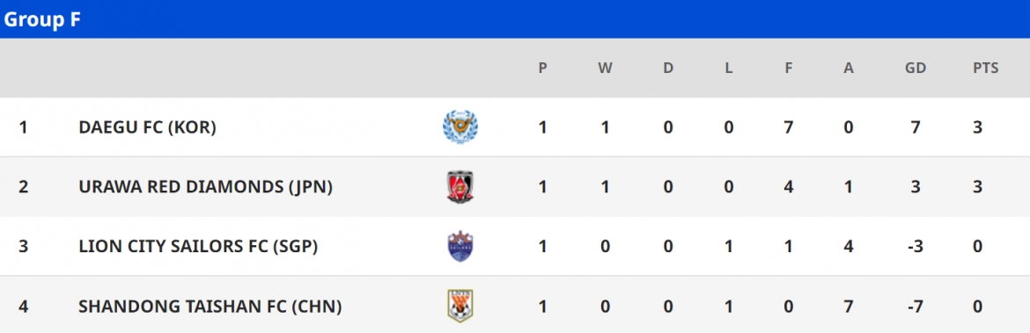Click the Lion City Sailors club crest
The image size is (1030, 333).
point(460,247)
